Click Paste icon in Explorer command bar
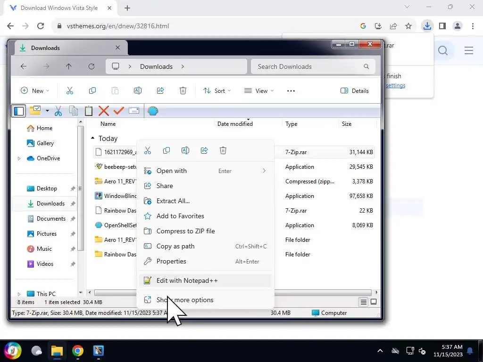This screenshot has height=362, width=483. (115, 91)
